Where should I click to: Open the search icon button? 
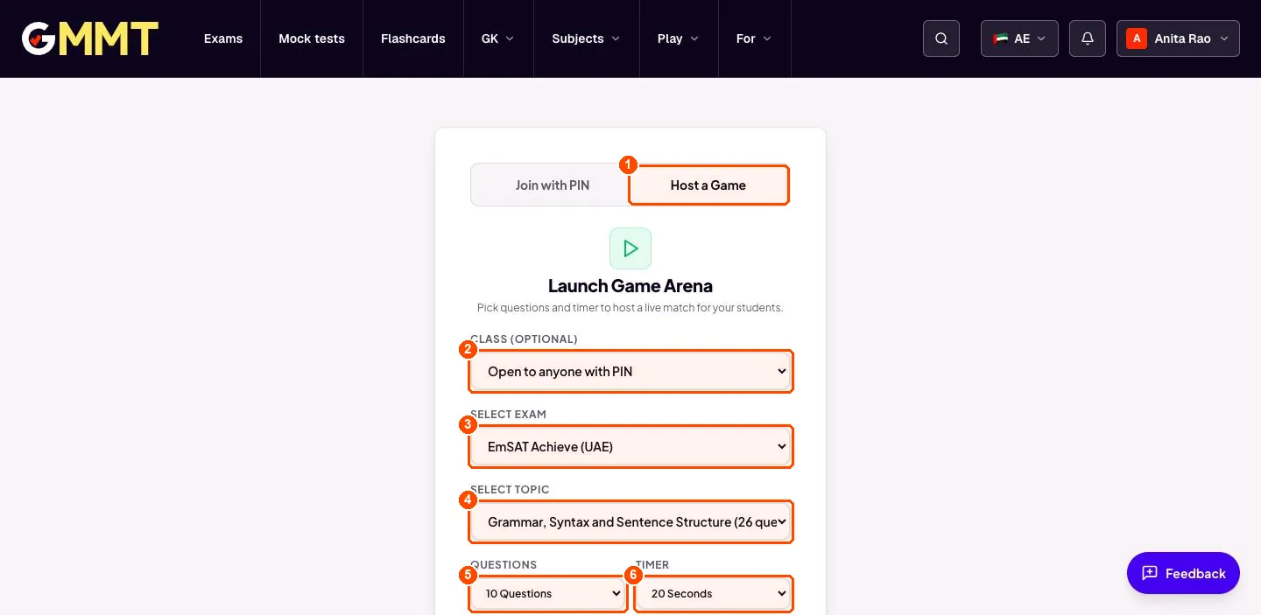[941, 38]
